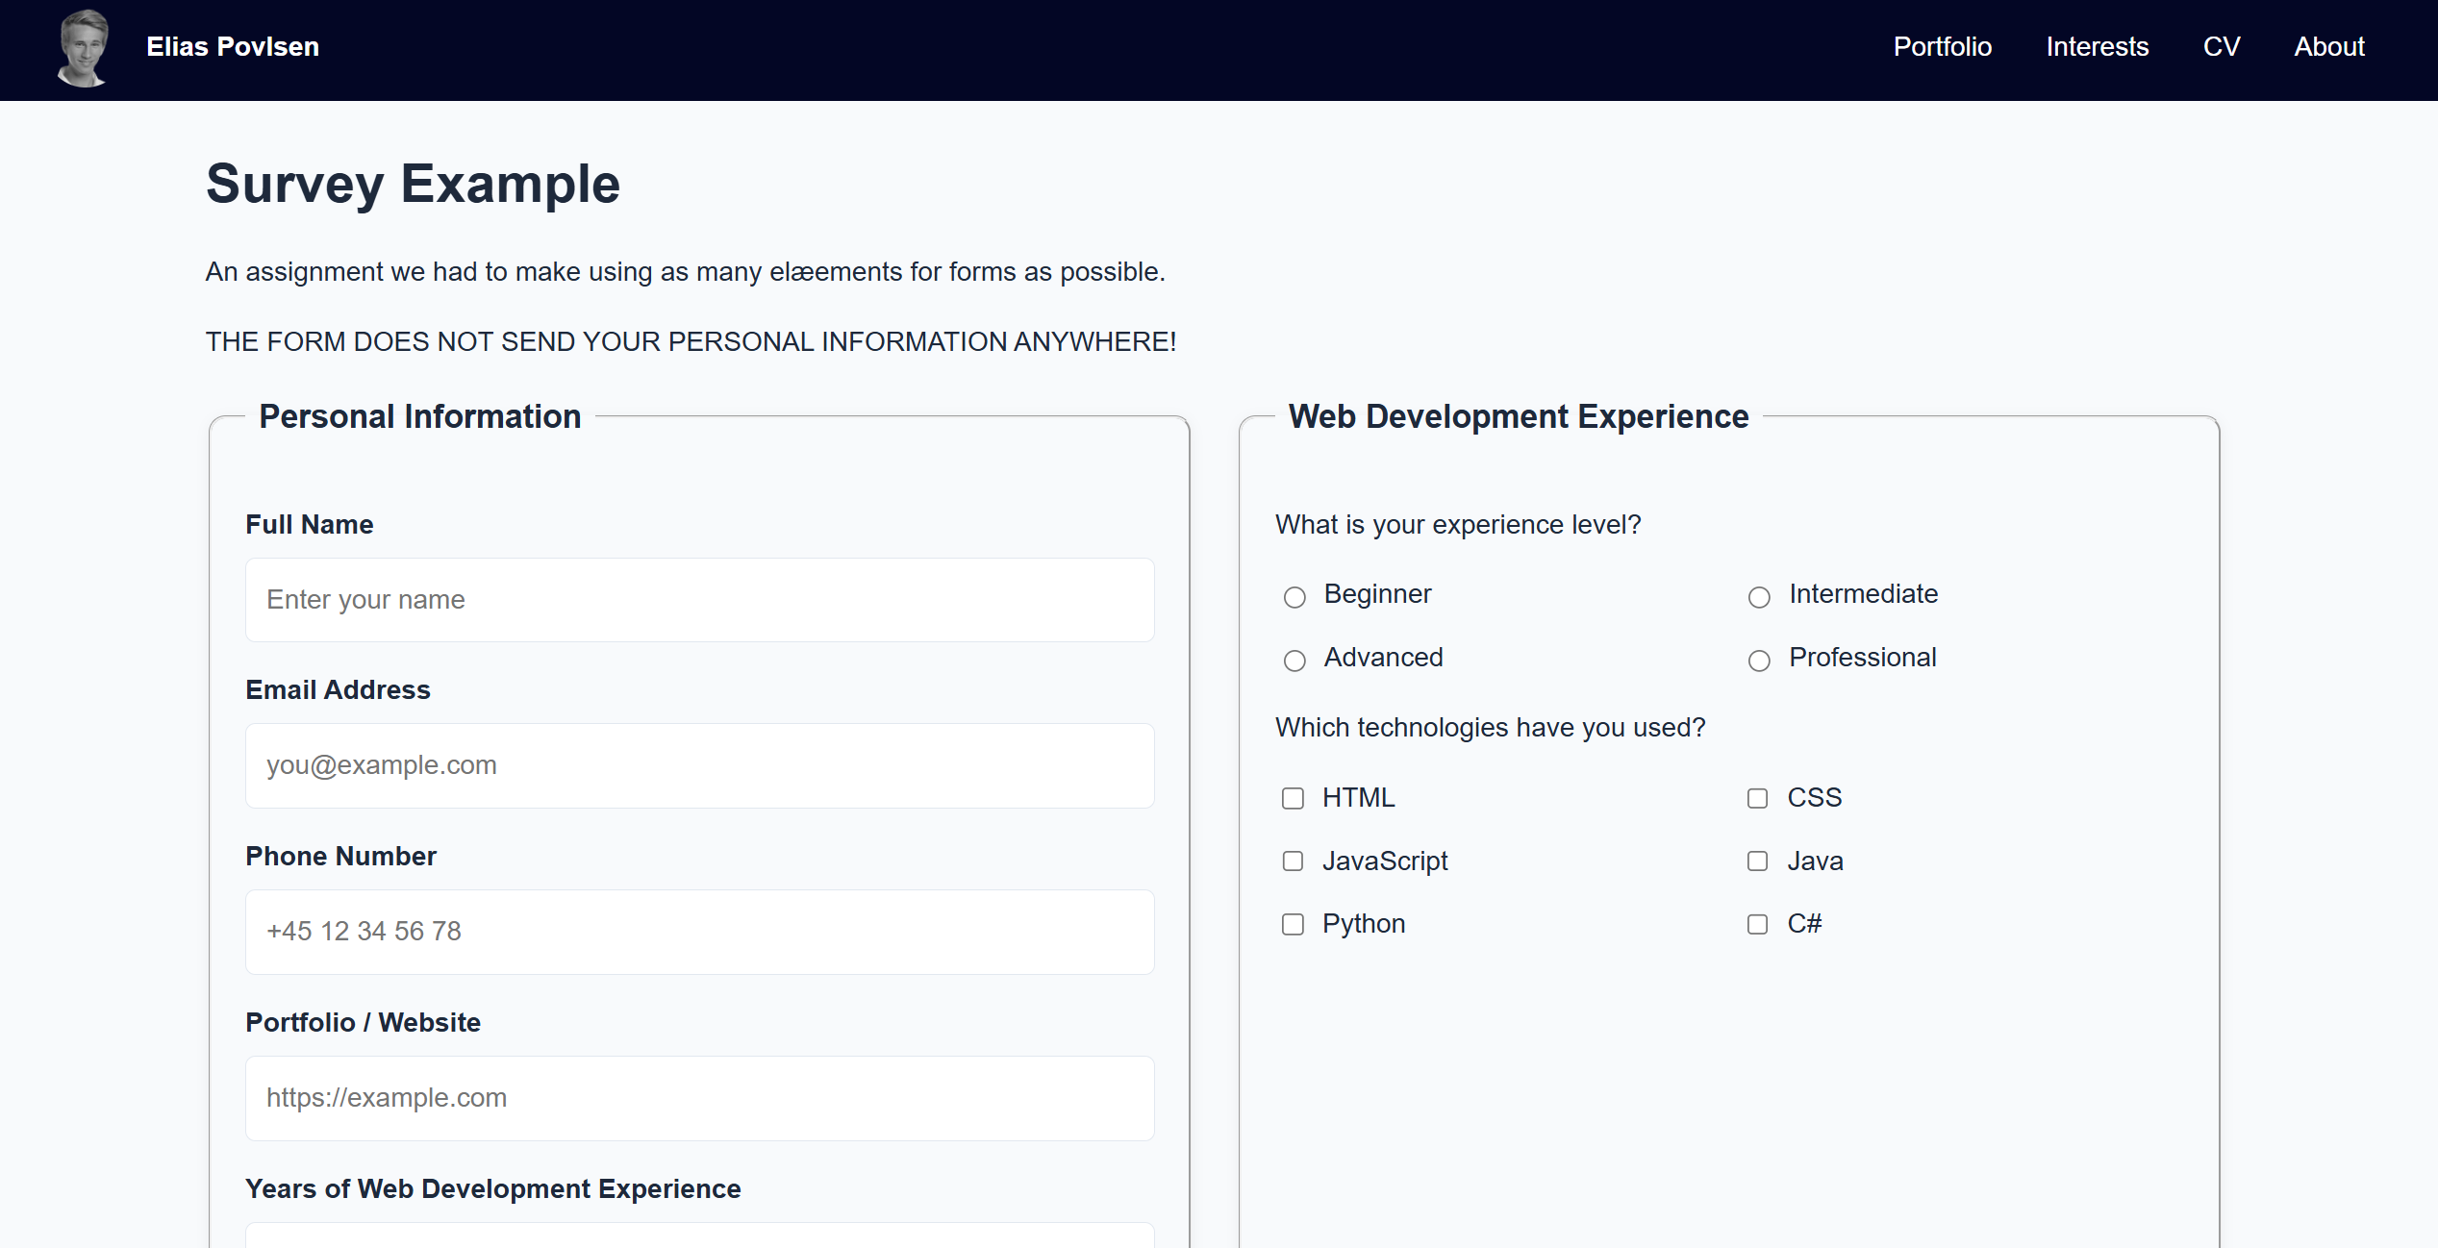Check the C# checkbox

pos(1757,924)
